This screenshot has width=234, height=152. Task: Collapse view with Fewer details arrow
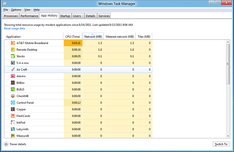pos(6,144)
